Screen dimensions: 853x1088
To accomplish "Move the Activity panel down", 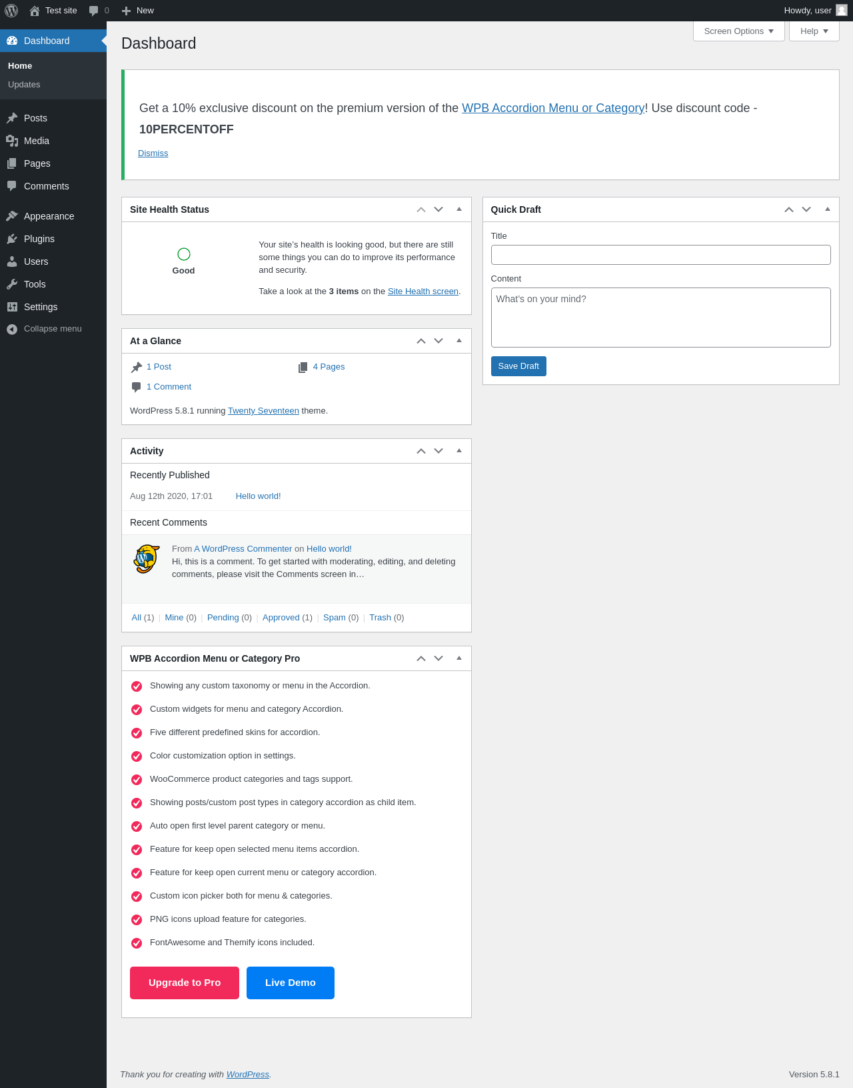I will 438,451.
